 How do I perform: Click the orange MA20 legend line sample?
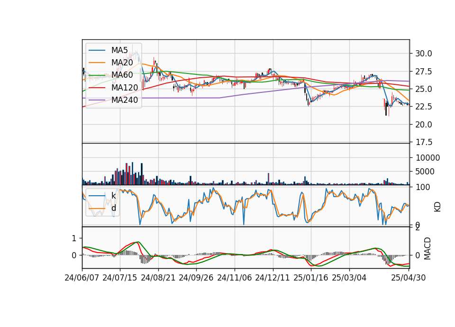[97, 63]
